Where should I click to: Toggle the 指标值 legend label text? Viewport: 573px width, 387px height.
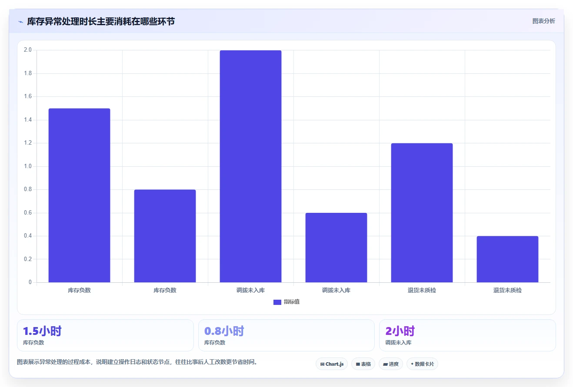tap(292, 302)
